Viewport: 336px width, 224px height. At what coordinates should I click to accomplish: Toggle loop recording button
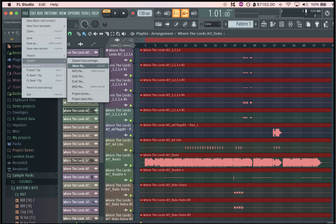pos(194,13)
